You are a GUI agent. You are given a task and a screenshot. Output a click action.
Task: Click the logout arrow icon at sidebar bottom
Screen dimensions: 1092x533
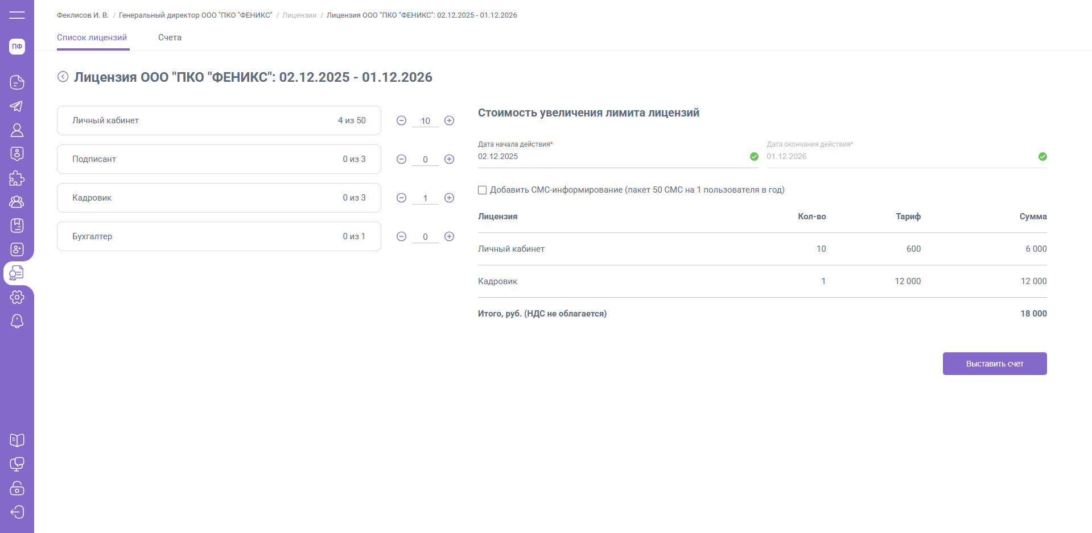pyautogui.click(x=17, y=512)
